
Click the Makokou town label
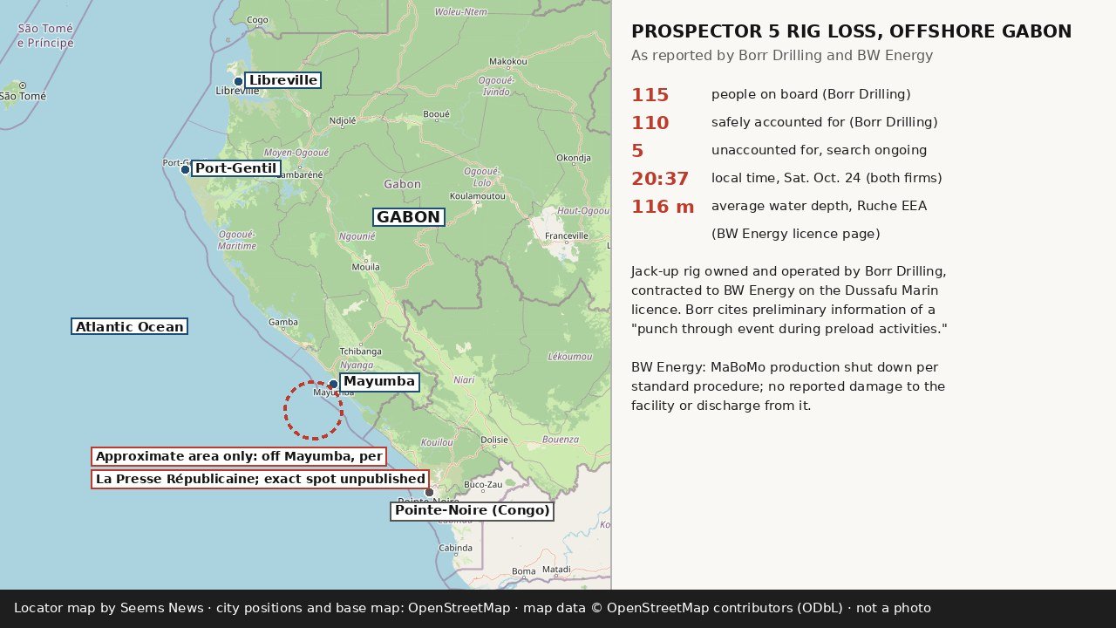pyautogui.click(x=508, y=62)
